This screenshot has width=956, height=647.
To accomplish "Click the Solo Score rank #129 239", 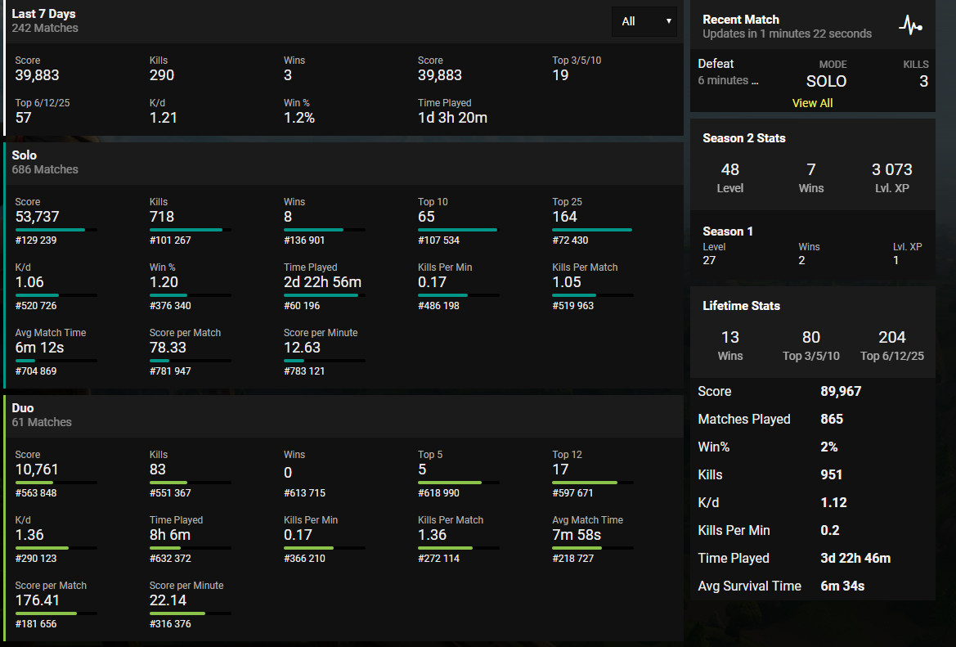I will [36, 240].
